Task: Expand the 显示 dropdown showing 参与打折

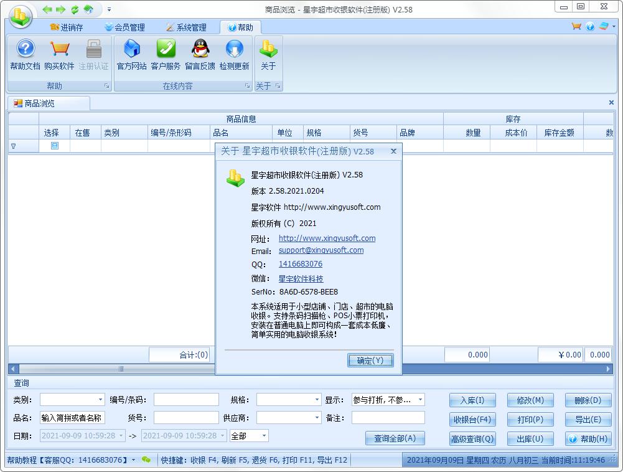Action: [421, 400]
